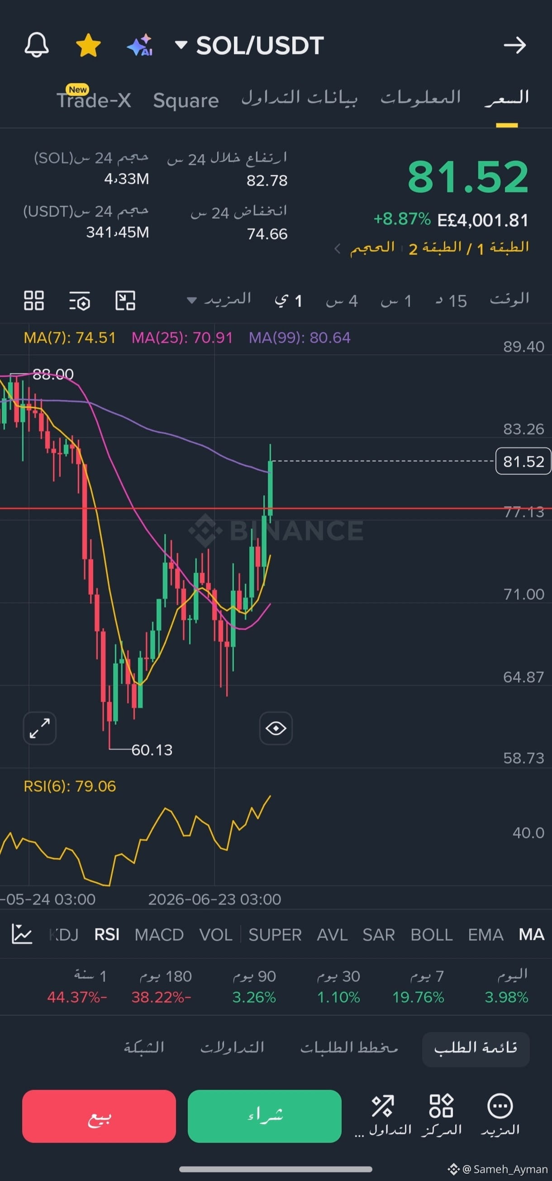The image size is (552, 1181).
Task: Open the Square tab
Action: click(x=186, y=100)
